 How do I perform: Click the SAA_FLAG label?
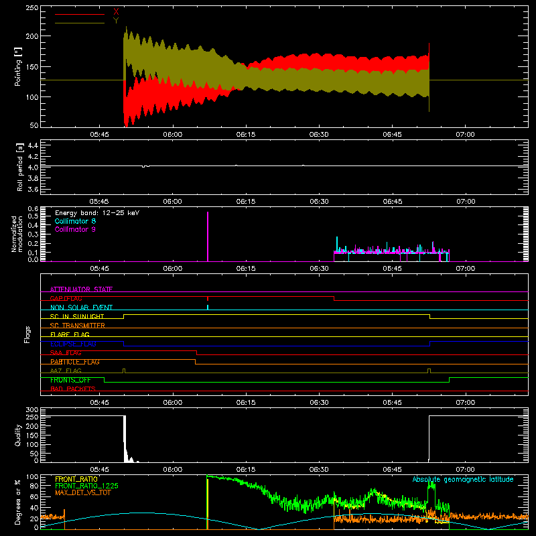click(x=66, y=353)
